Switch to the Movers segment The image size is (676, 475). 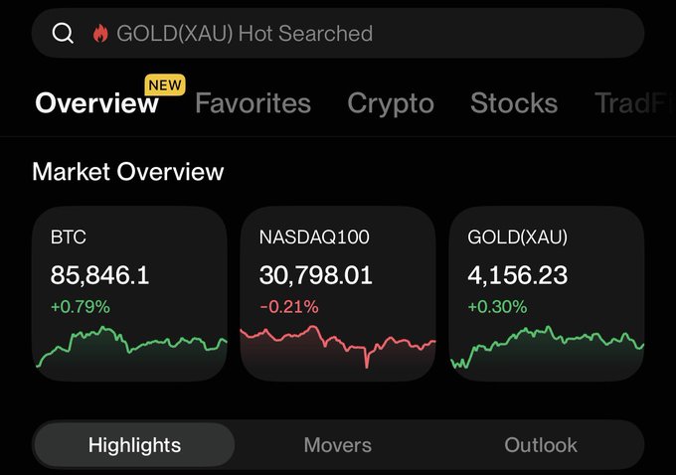point(338,445)
